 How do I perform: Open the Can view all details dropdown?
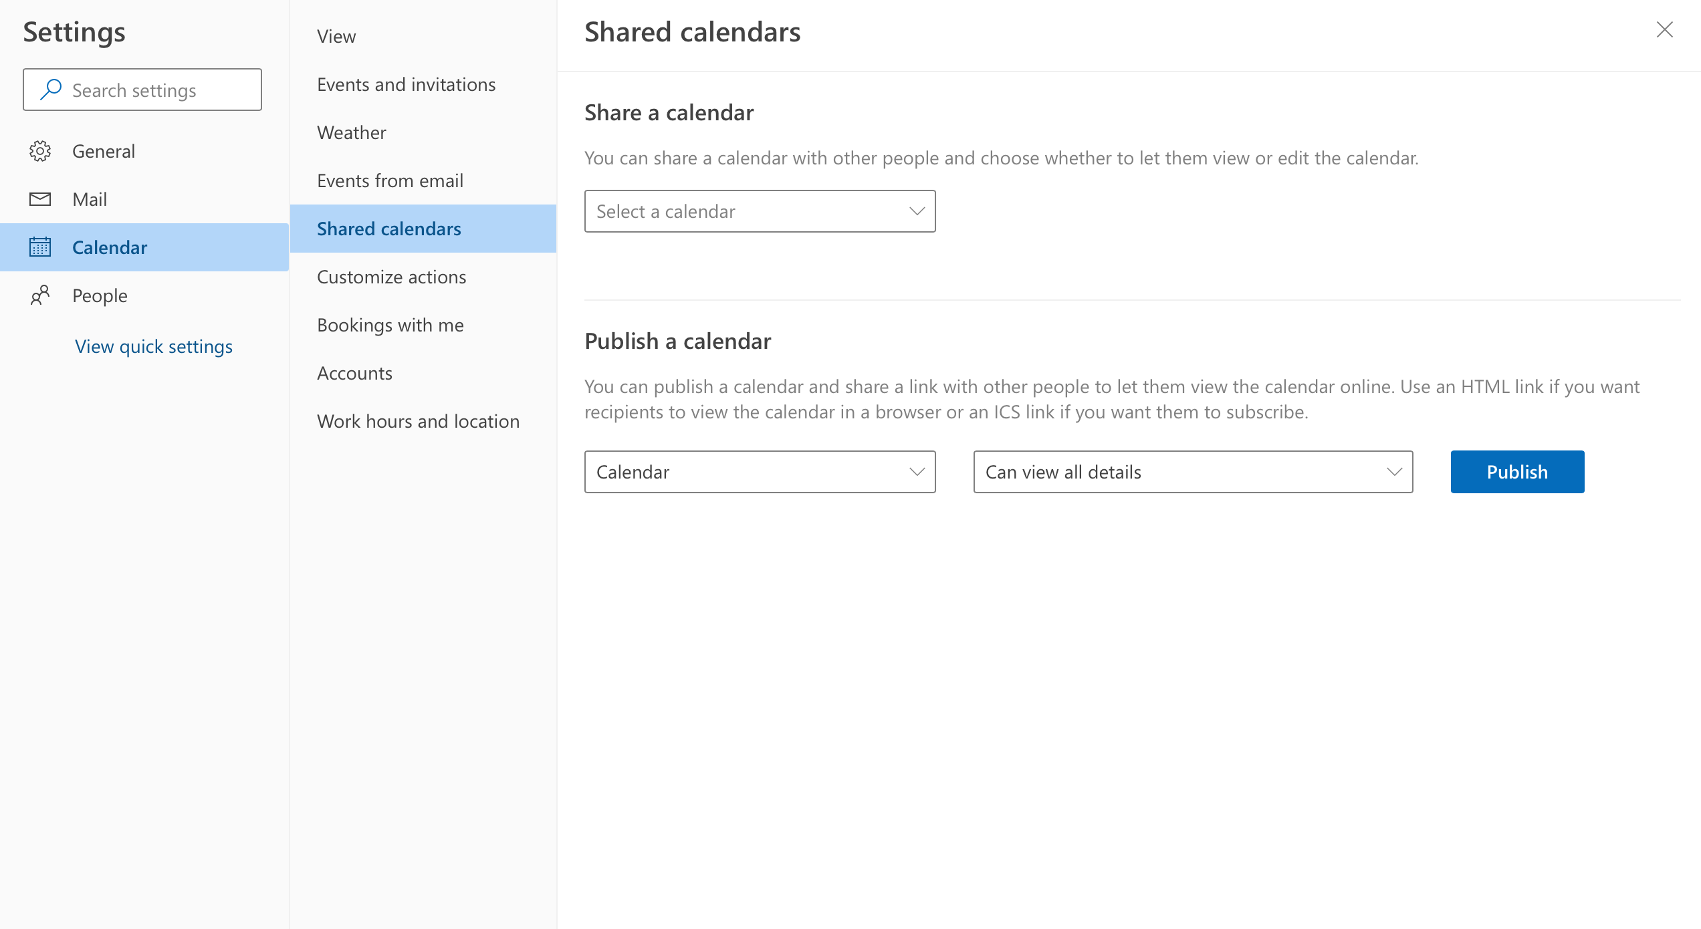[x=1193, y=472]
